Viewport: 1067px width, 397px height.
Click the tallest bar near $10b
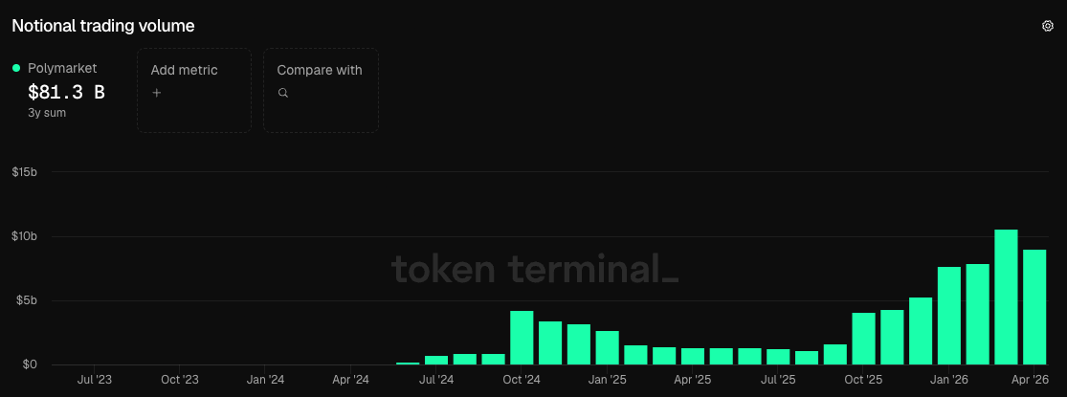(1006, 298)
